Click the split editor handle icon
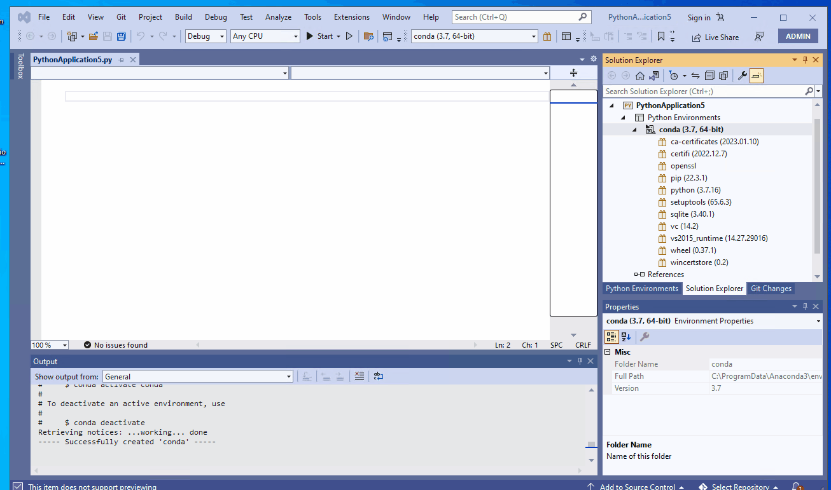831x490 pixels. 573,73
